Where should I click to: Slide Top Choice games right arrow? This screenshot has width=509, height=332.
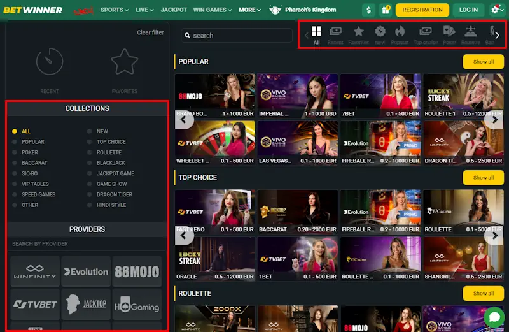[x=494, y=235]
